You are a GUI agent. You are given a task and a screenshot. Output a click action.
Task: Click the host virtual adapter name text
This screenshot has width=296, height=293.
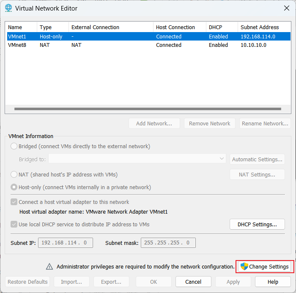point(93,212)
